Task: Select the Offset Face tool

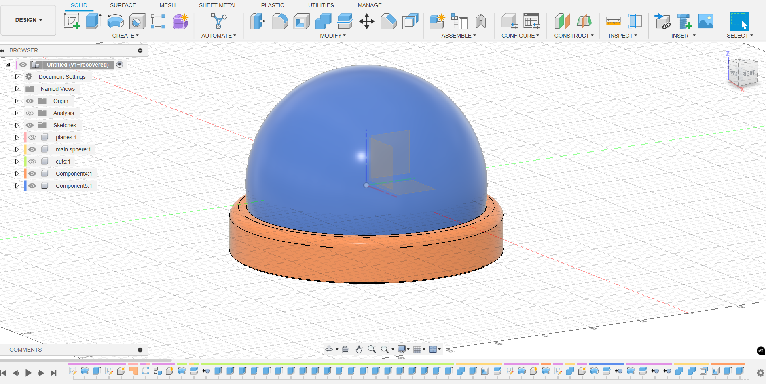Action: click(x=345, y=21)
